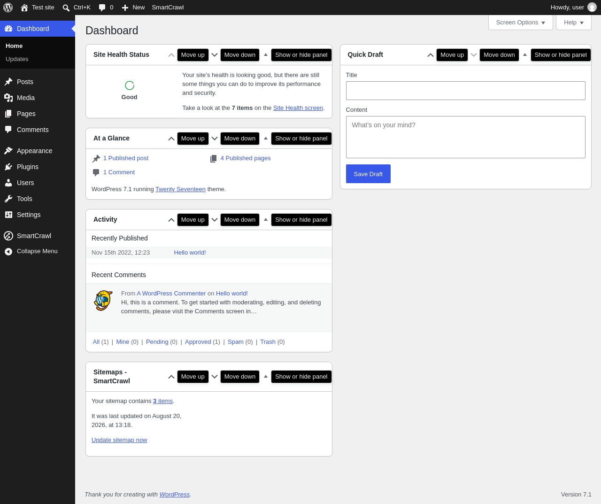The width and height of the screenshot is (601, 504).
Task: Open the Media library menu
Action: click(x=38, y=98)
